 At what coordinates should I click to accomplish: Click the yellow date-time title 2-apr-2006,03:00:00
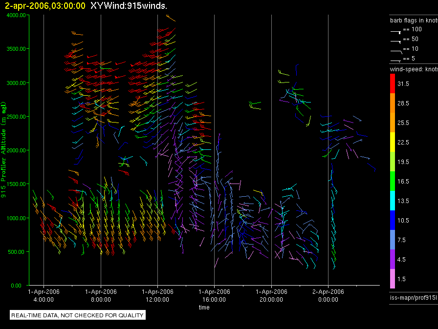coord(45,6)
